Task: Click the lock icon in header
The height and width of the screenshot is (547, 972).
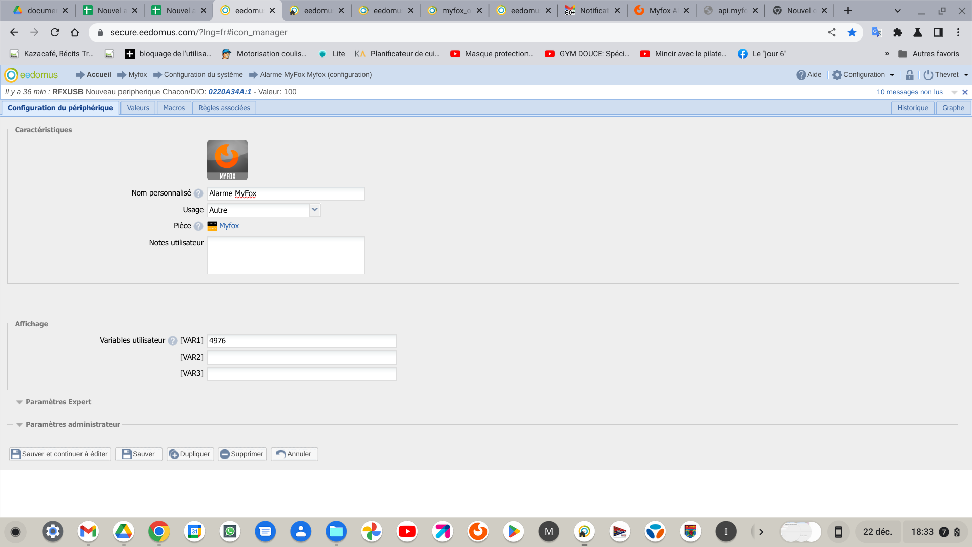Action: 909,75
